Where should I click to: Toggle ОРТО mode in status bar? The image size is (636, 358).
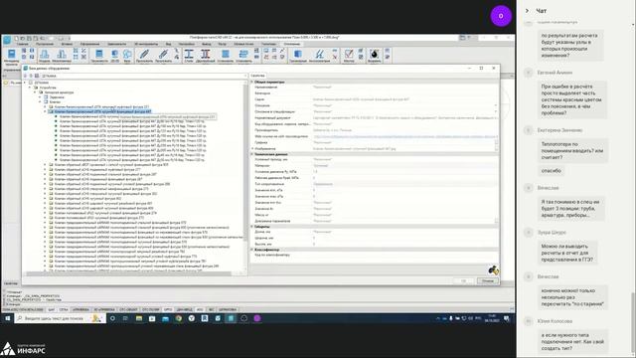point(168,309)
